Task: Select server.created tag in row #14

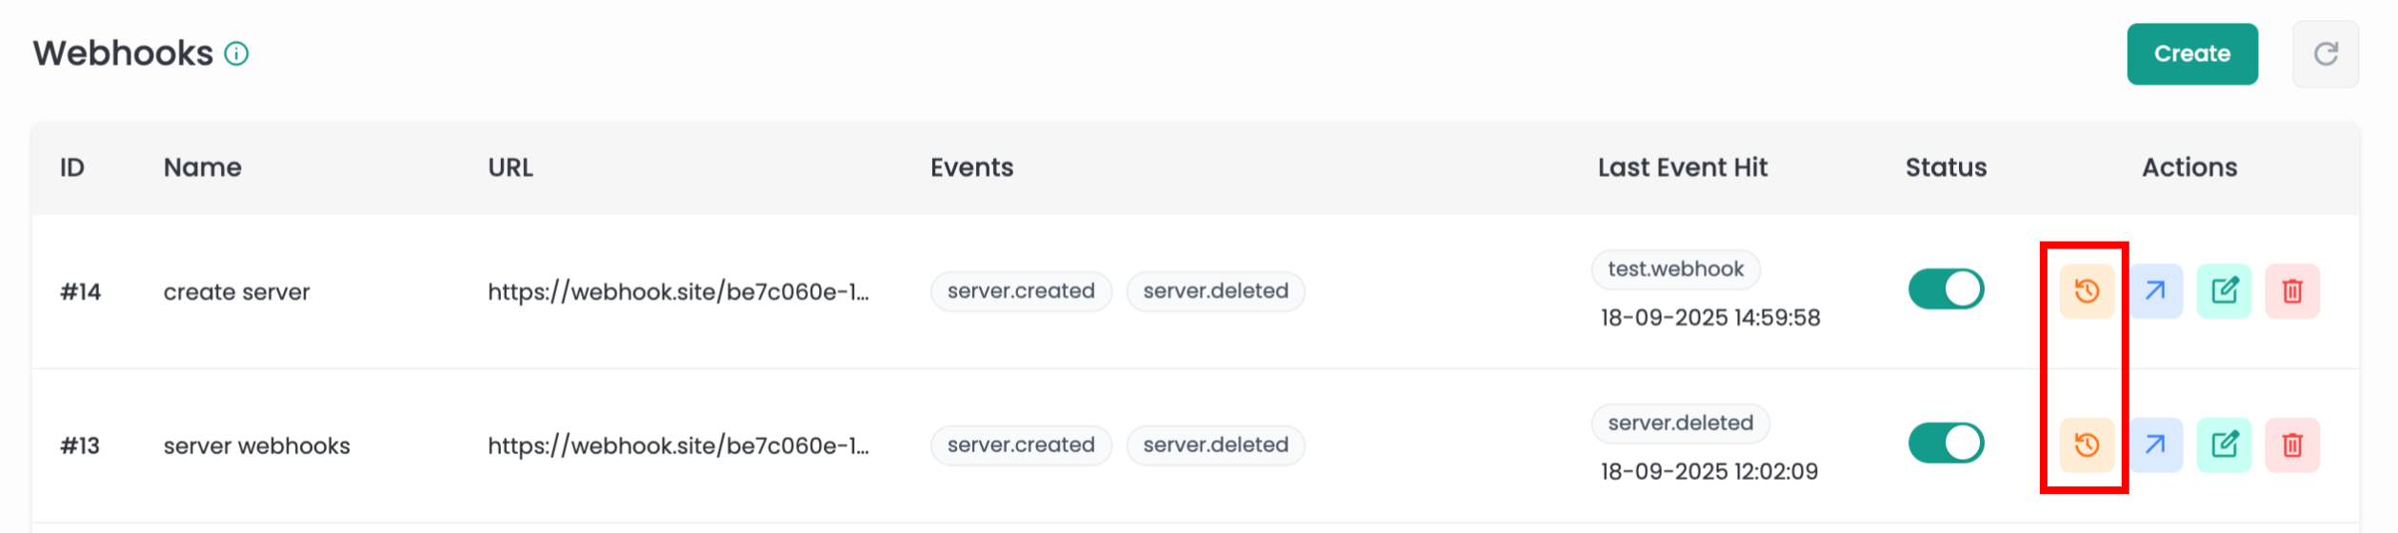Action: (x=1021, y=291)
